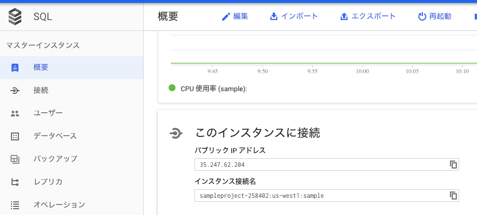Screen dimensions: 477x215
Task: Open the オペレーション sidebar menu item
Action: [72, 205]
